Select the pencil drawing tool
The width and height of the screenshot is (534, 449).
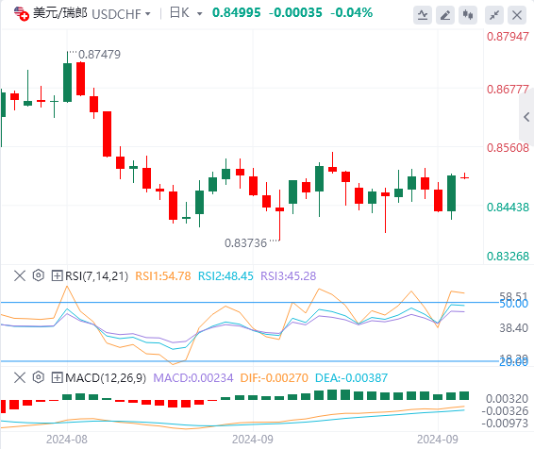[x=445, y=15]
